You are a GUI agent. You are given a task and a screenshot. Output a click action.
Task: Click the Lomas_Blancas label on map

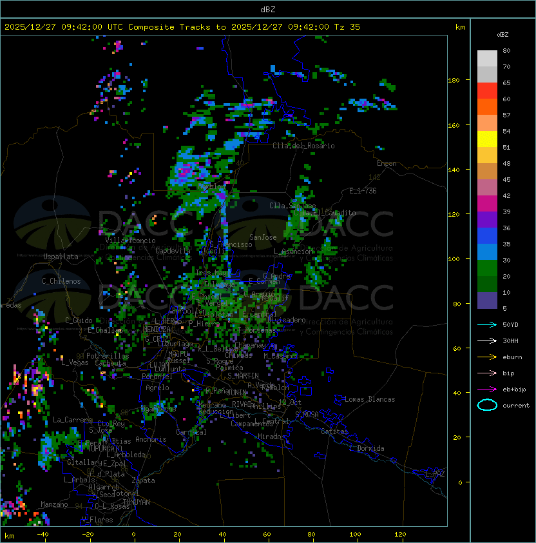370,399
